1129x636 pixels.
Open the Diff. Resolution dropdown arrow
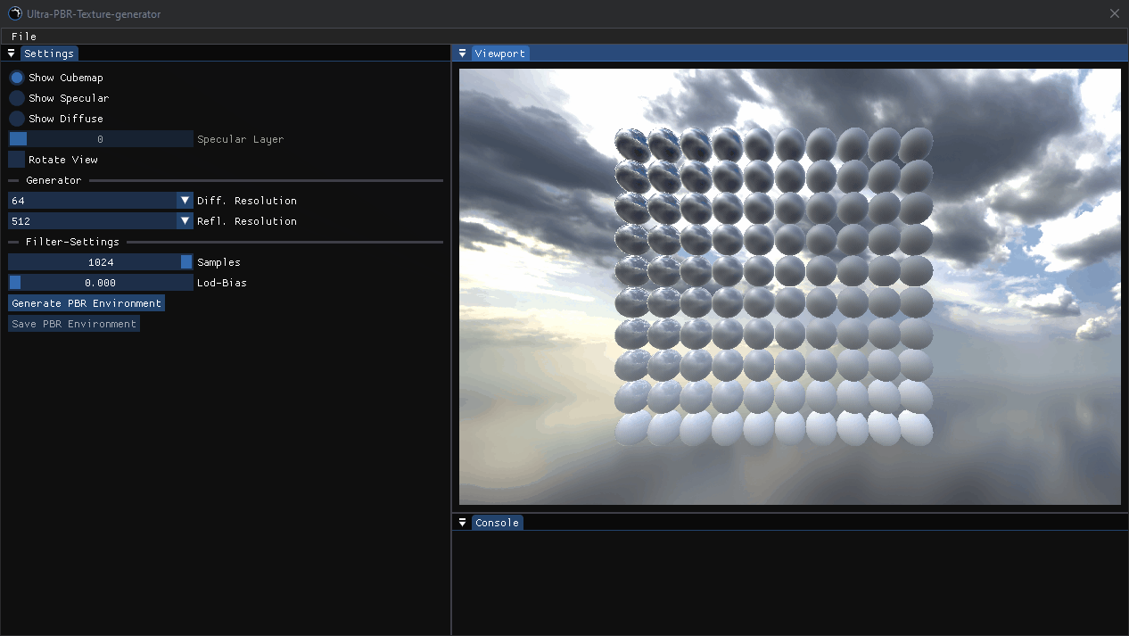[x=185, y=200]
